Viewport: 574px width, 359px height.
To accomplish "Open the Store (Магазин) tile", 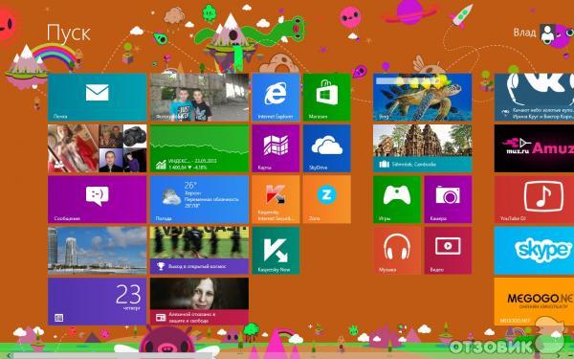I will coord(327,97).
